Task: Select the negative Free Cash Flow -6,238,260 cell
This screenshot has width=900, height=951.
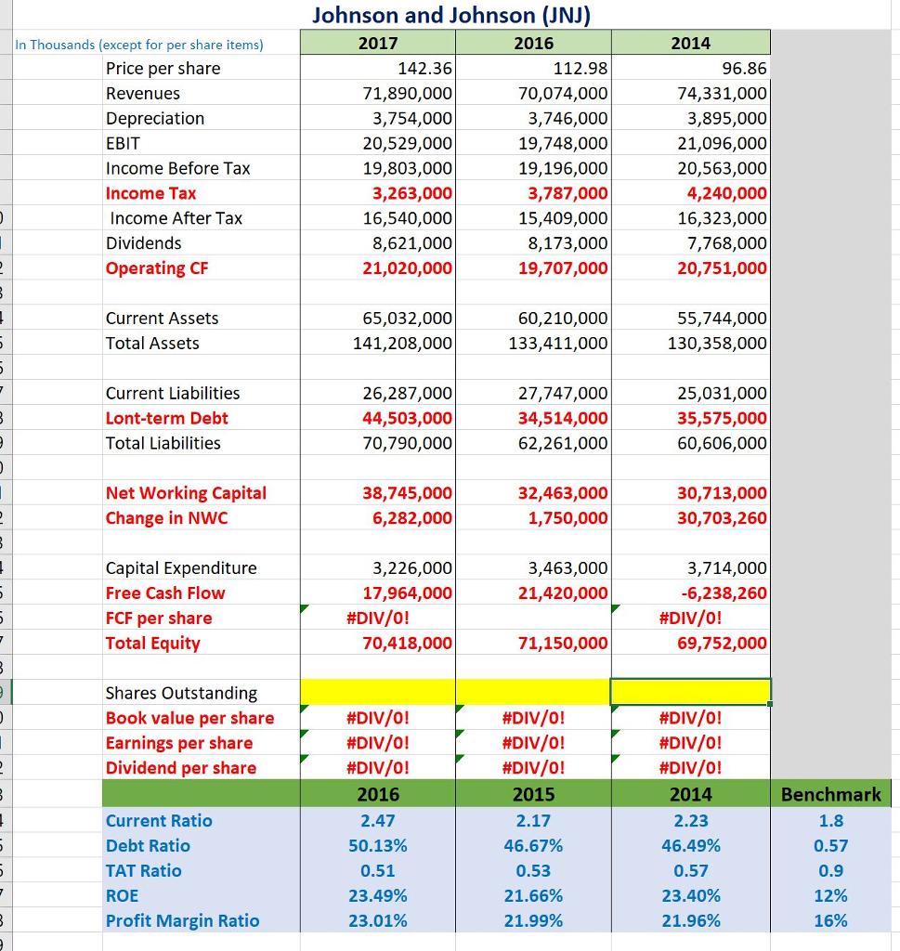Action: click(690, 593)
